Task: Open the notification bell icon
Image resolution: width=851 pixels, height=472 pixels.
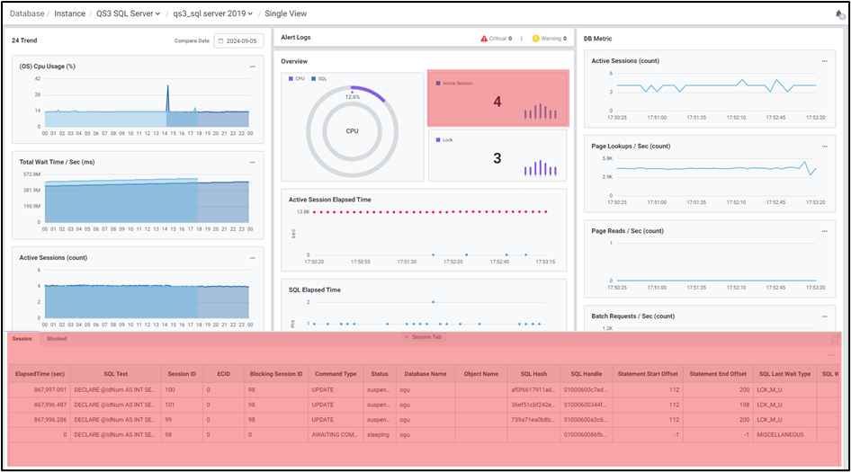Action: pos(839,14)
